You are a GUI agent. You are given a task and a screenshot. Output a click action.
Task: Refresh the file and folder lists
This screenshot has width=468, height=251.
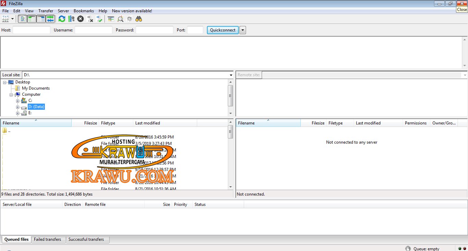pos(62,19)
